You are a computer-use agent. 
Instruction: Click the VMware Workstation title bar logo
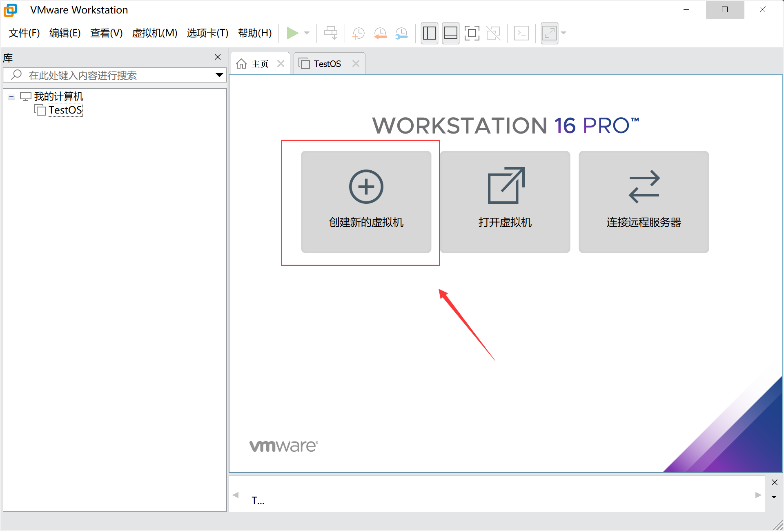pyautogui.click(x=10, y=10)
